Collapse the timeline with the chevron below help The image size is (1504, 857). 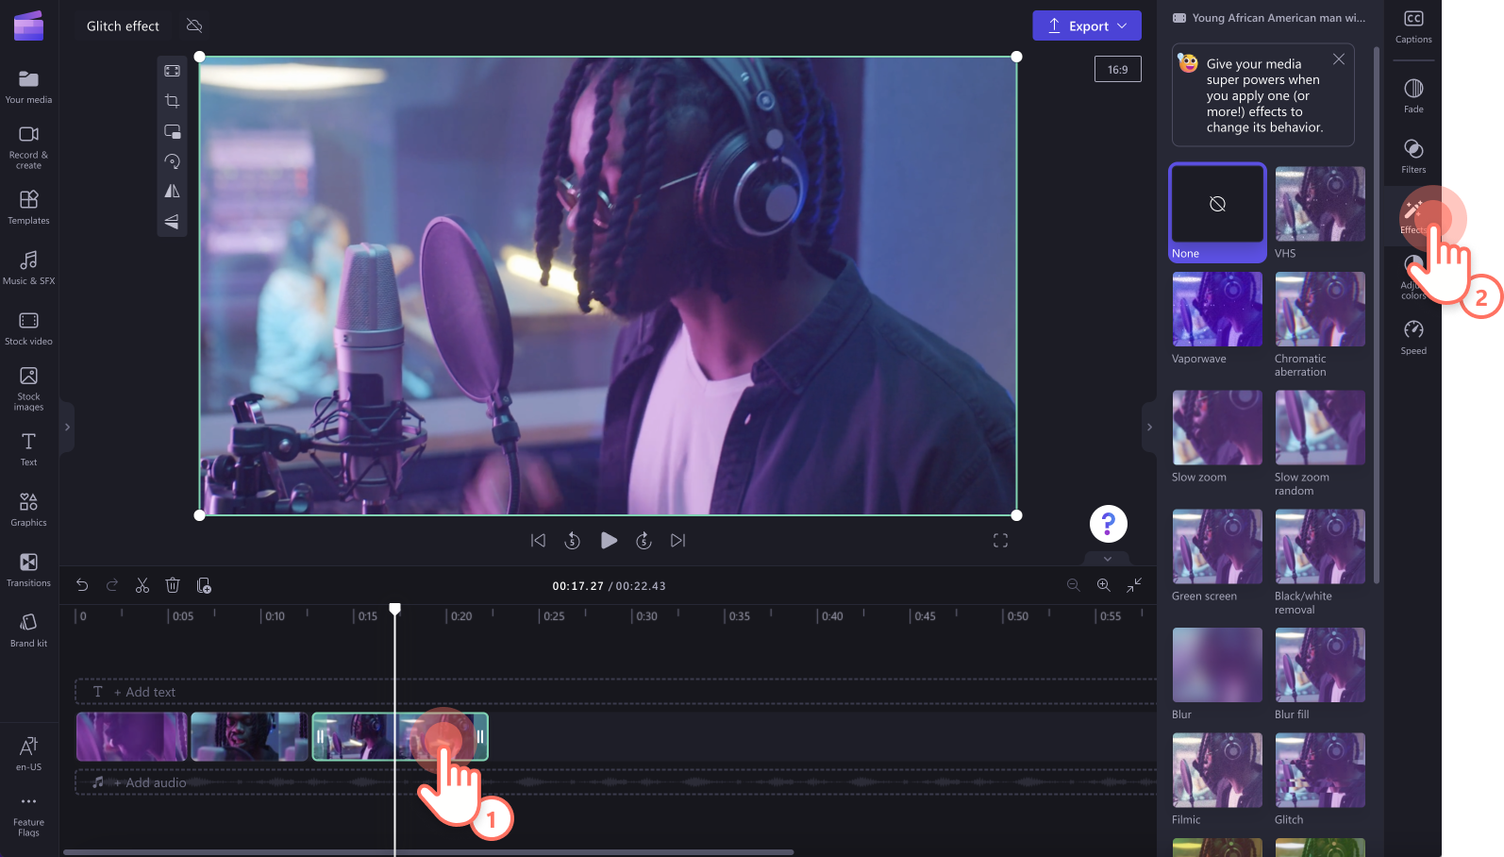(1108, 559)
